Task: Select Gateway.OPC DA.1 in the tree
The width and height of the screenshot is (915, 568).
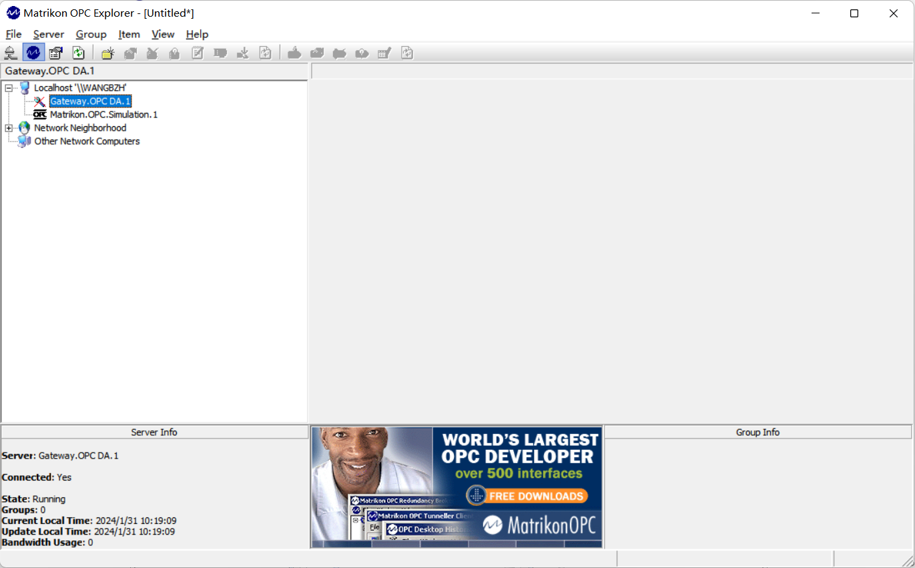Action: 90,101
